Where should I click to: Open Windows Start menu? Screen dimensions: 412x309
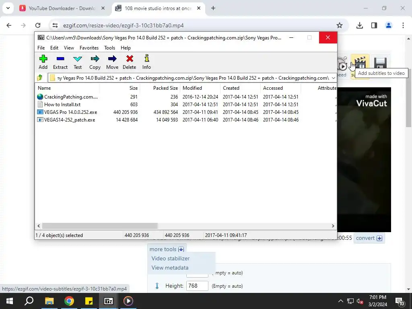pos(10,301)
